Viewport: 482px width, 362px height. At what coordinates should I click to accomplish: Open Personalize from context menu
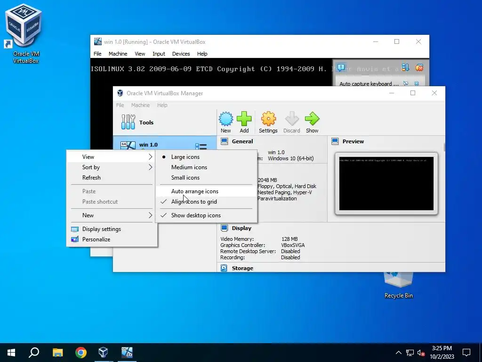(112, 239)
